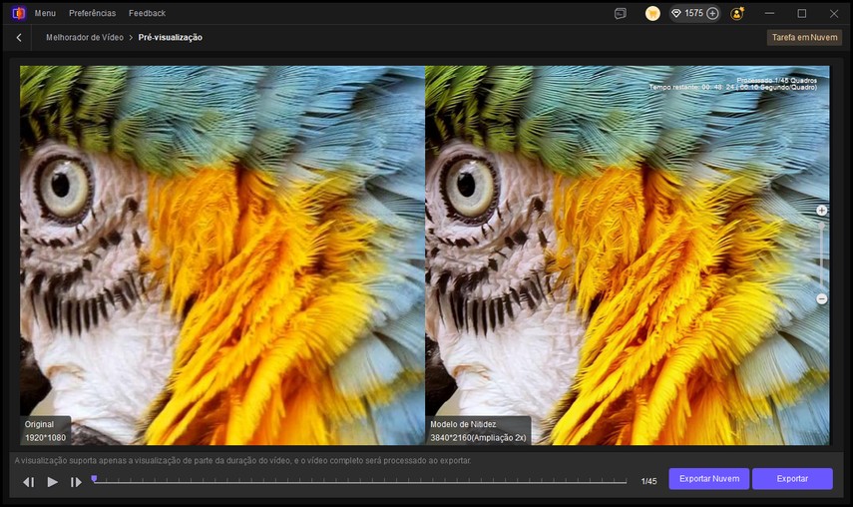Click Exportar Nuvem button
Screen dimensions: 853x507
click(x=709, y=479)
